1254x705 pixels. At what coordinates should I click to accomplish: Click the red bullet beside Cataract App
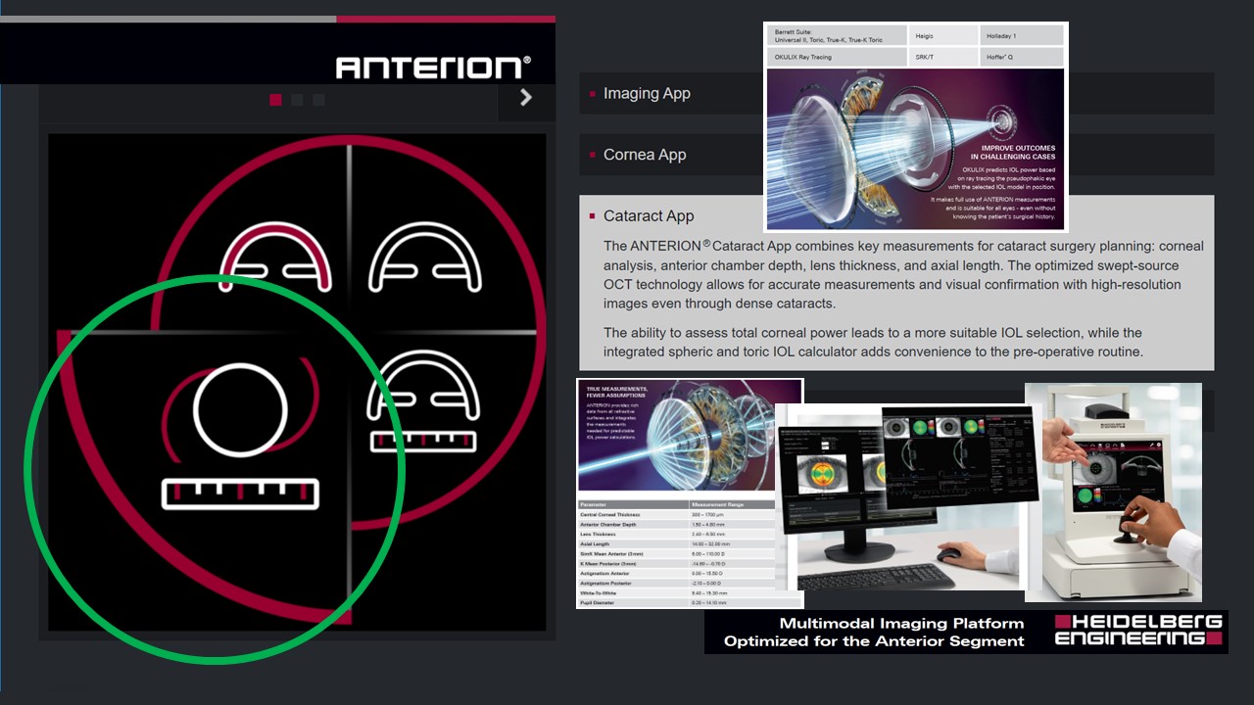[x=593, y=216]
